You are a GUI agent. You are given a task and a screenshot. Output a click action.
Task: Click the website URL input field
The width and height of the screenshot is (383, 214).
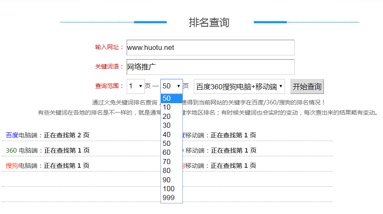[210, 48]
